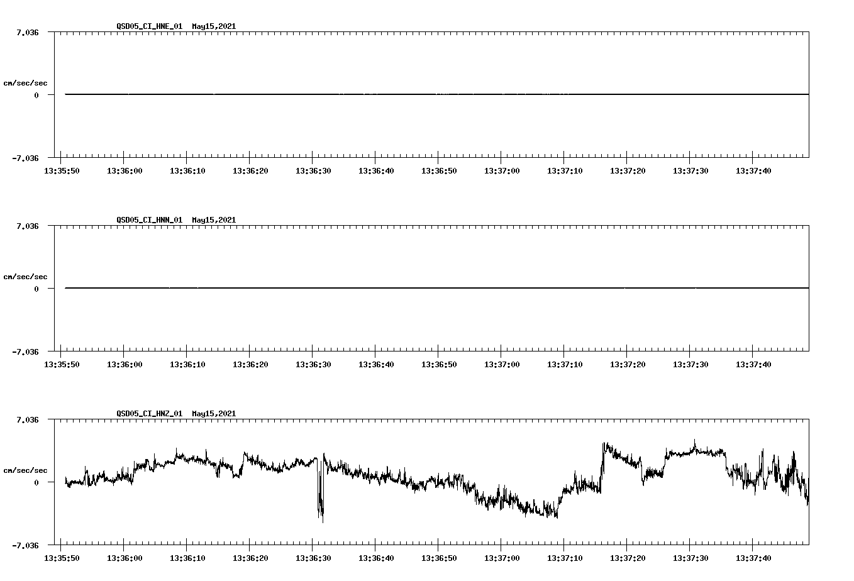Image resolution: width=854 pixels, height=581 pixels.
Task: Click the 13:37:00 tick on the middle plot
Action: (503, 363)
